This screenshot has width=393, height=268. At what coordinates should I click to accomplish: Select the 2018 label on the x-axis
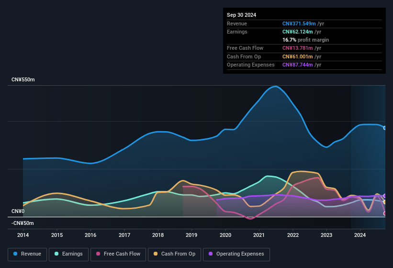[x=158, y=235]
